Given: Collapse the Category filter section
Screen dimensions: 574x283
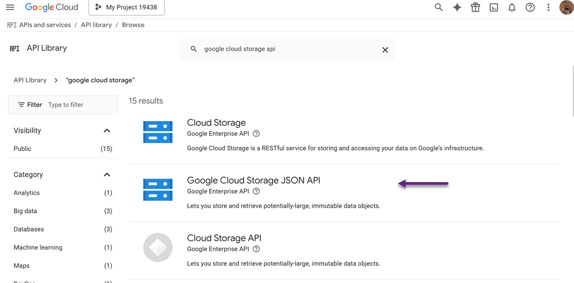Looking at the screenshot, I should coord(107,175).
